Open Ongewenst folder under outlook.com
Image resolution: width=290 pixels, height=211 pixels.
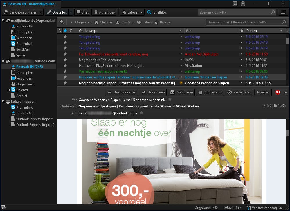[25, 84]
